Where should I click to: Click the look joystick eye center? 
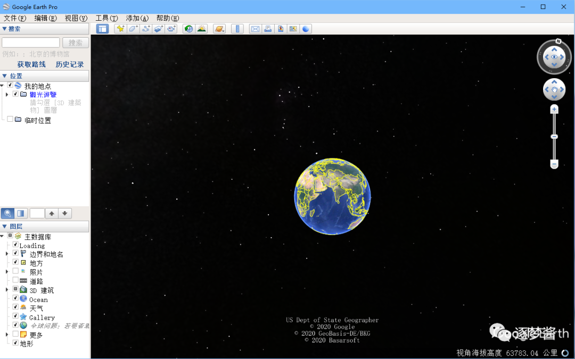pos(554,57)
